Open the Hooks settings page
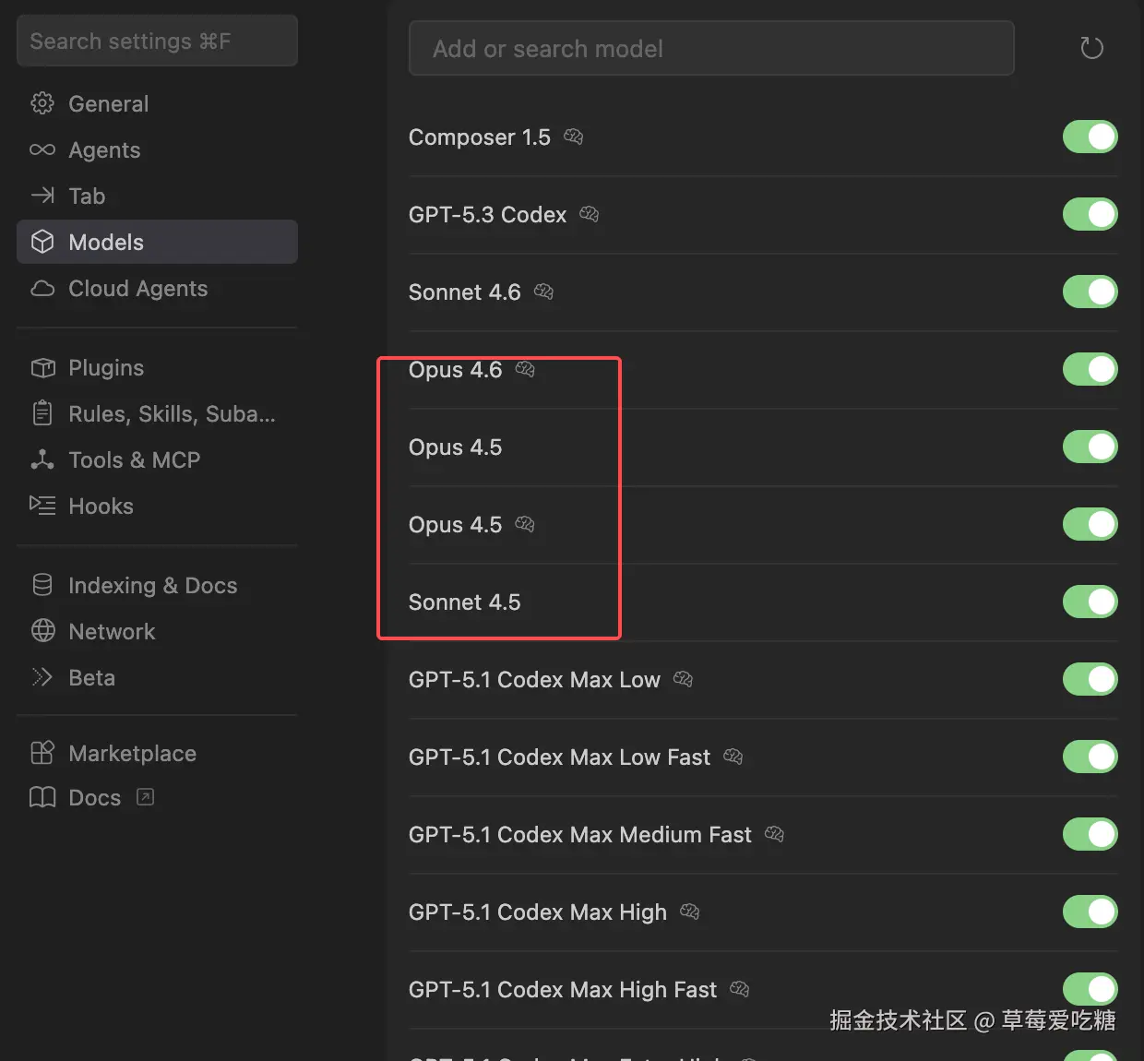The width and height of the screenshot is (1144, 1061). pyautogui.click(x=157, y=506)
